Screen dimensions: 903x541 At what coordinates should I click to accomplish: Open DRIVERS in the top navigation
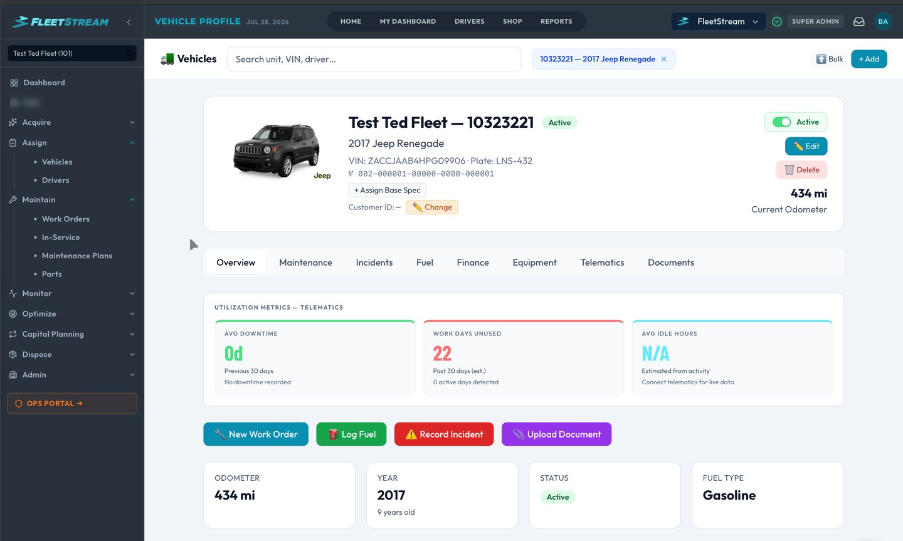470,21
